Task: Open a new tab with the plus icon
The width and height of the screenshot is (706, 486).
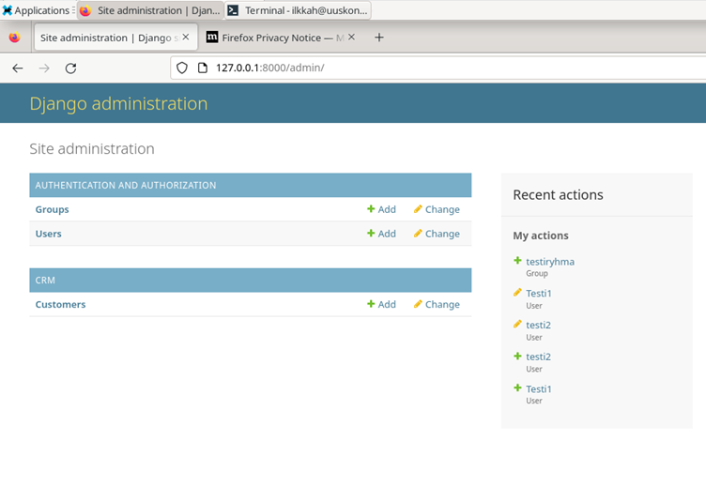Action: [x=379, y=38]
